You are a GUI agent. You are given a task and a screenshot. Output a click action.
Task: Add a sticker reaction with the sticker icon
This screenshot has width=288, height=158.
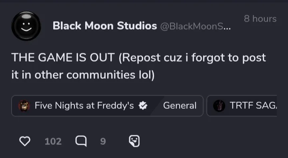pyautogui.click(x=134, y=141)
